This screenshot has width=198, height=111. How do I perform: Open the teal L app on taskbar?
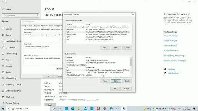point(92,109)
